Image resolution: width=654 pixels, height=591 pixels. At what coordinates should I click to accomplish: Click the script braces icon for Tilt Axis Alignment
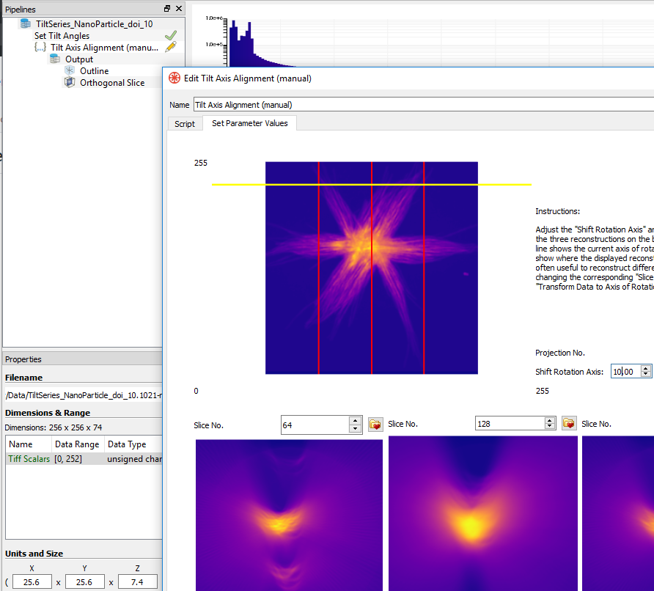(x=40, y=47)
